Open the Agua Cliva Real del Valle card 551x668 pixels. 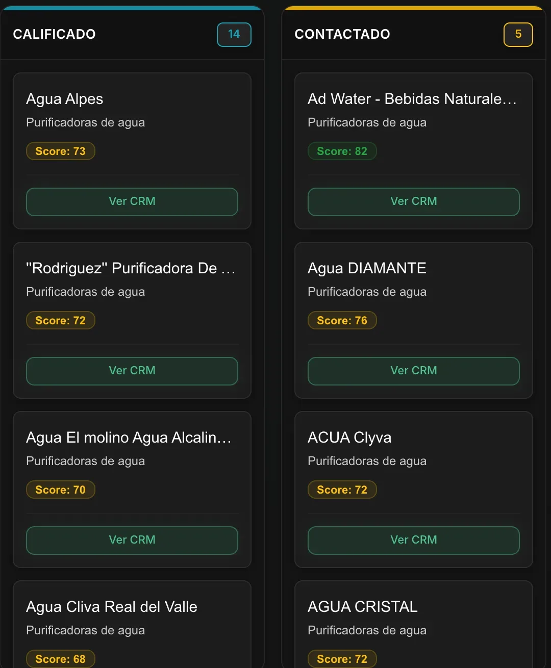[x=132, y=625]
